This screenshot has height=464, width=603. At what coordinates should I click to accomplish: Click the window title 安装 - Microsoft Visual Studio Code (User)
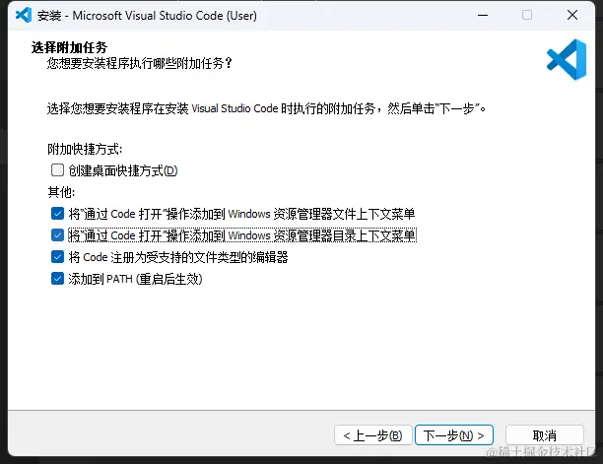click(147, 16)
